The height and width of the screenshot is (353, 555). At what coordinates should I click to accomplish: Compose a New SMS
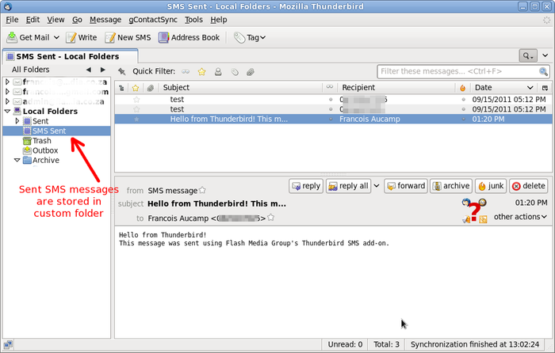tap(128, 37)
